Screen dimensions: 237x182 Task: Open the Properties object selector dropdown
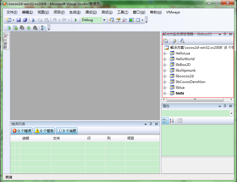click(x=231, y=113)
